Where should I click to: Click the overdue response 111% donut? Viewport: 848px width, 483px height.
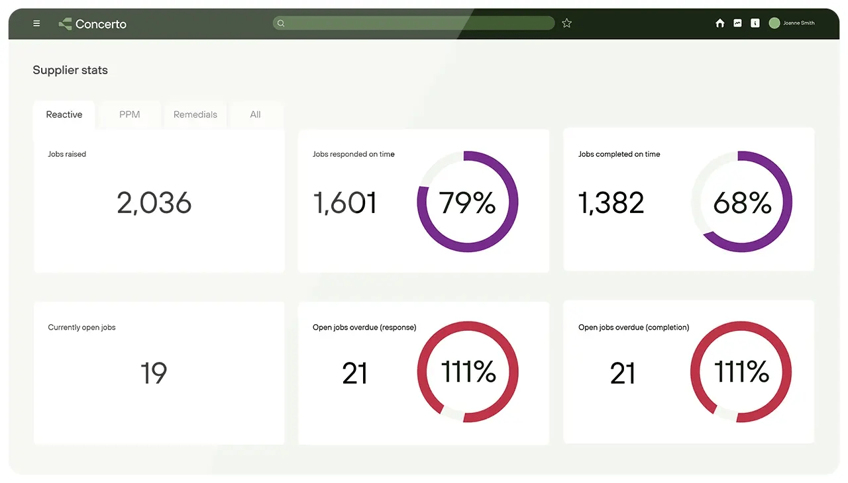pyautogui.click(x=468, y=372)
